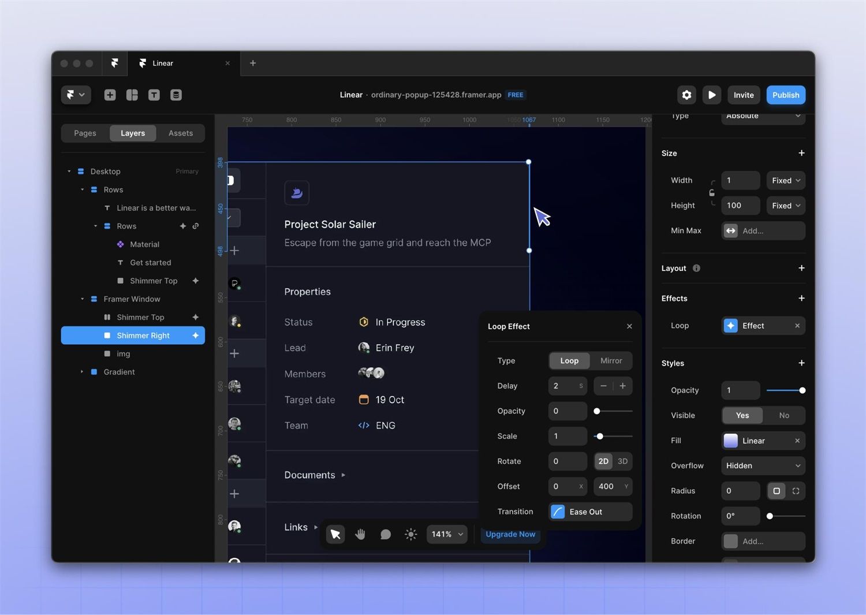Select the text tool icon in toolbar
The image size is (866, 615).
pos(154,95)
